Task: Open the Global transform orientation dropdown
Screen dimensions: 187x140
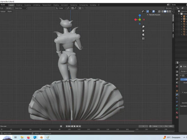Action: 61,8
